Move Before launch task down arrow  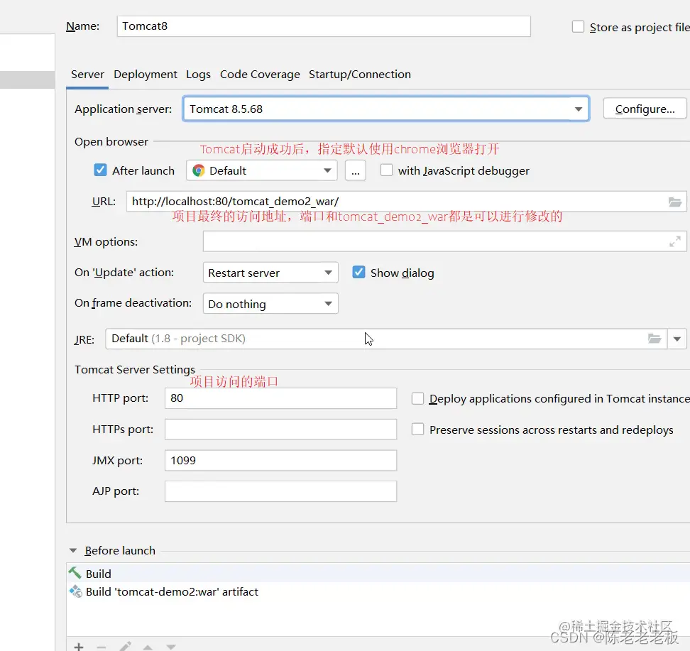click(171, 647)
